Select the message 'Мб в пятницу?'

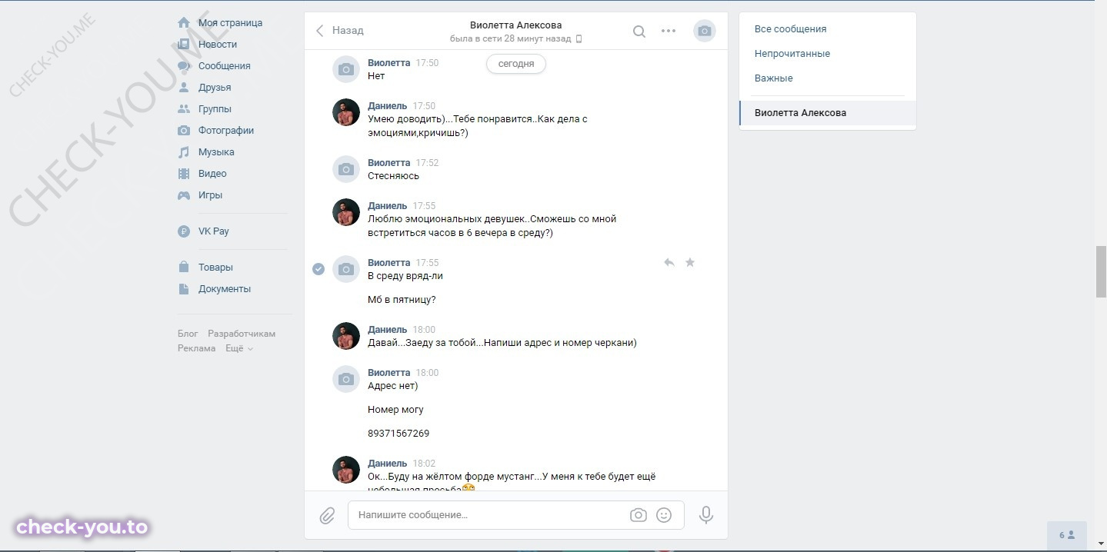(x=402, y=300)
